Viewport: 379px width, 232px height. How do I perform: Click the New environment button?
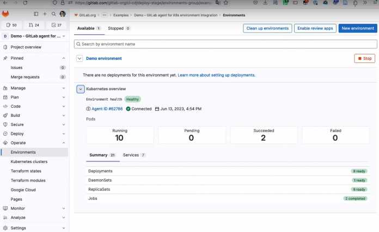(357, 28)
